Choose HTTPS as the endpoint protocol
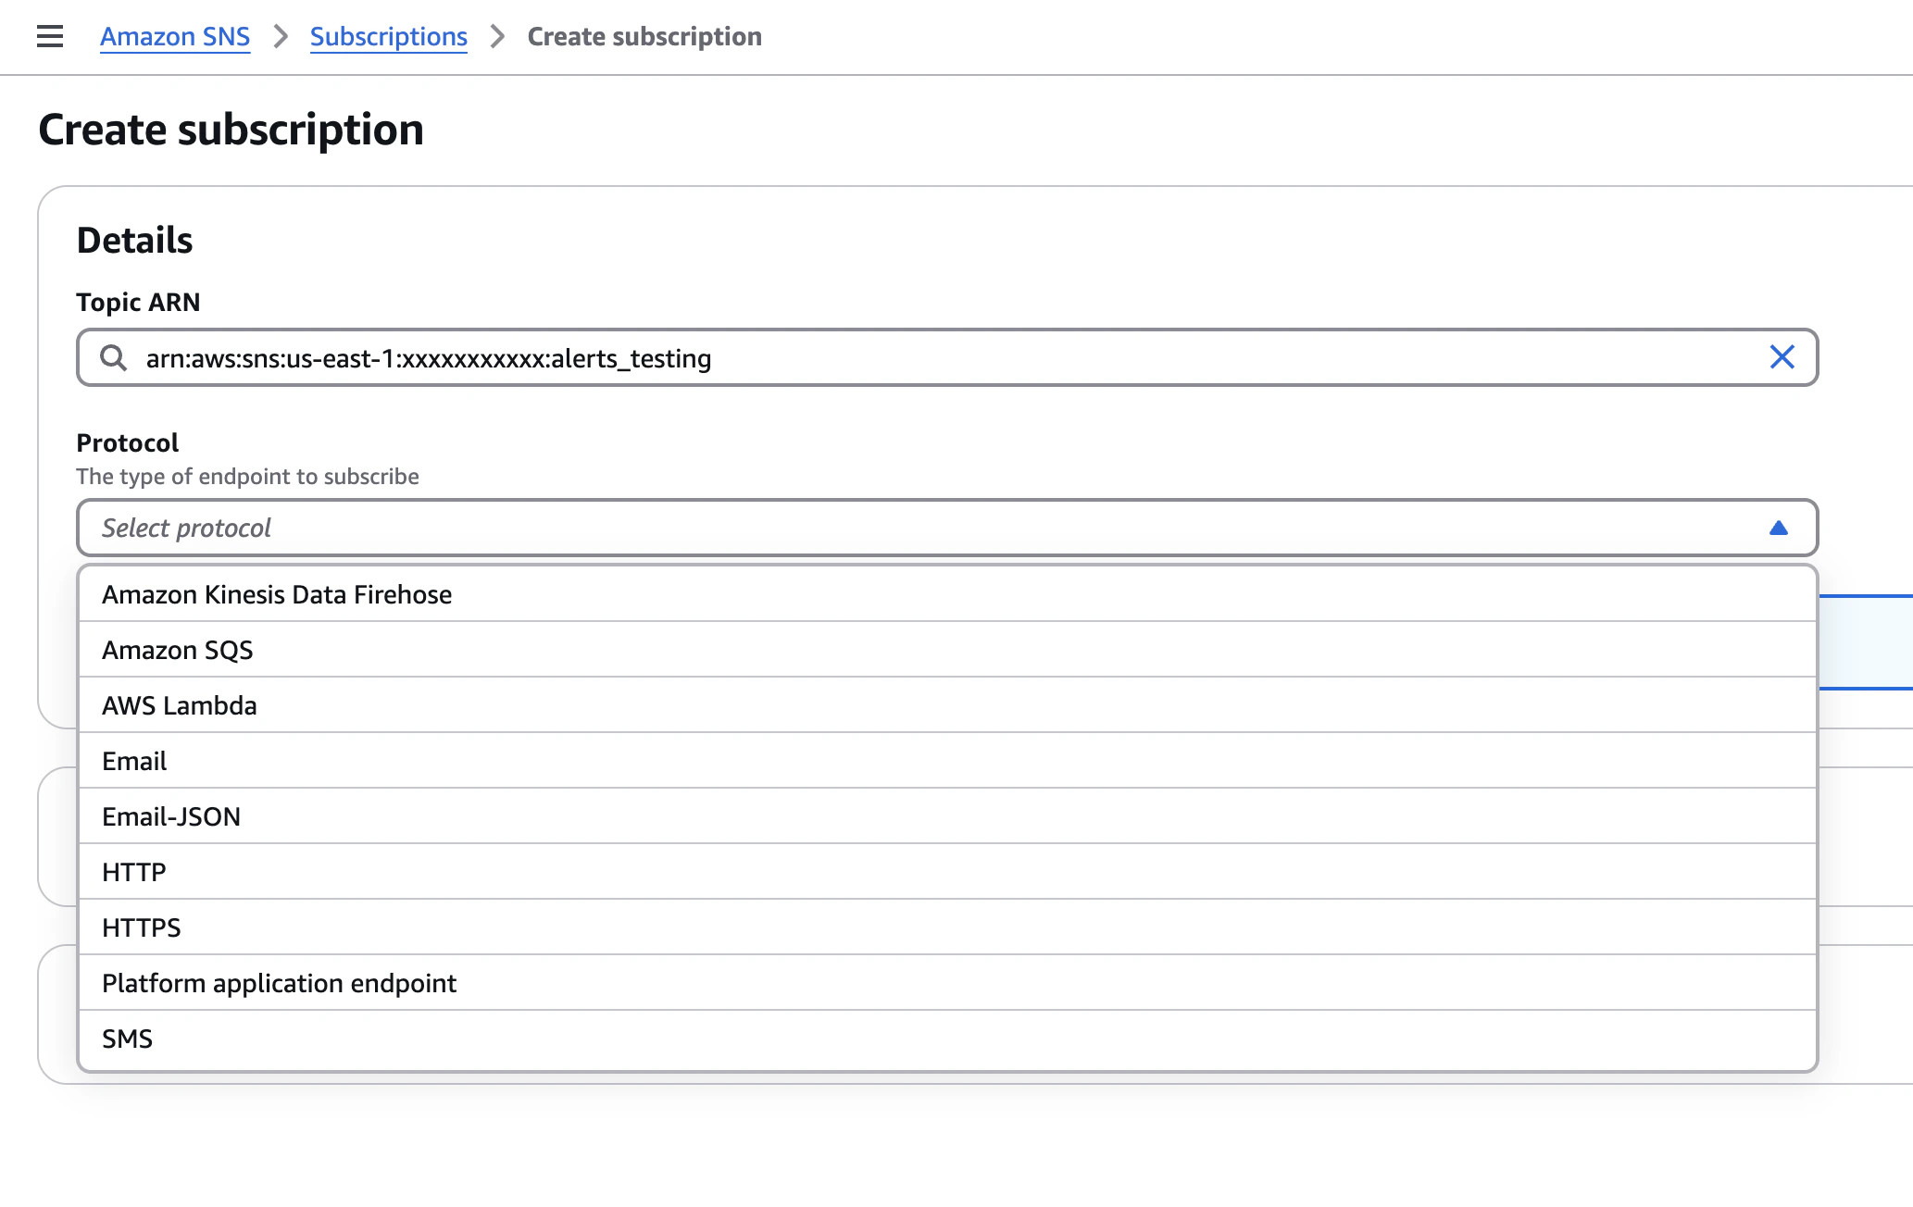 tap(142, 927)
